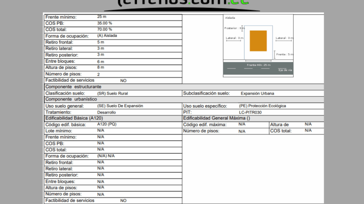This screenshot has height=204, width=364.
Task: Click the '8 m' Altura de pisos value
Action: pyautogui.click(x=101, y=67)
